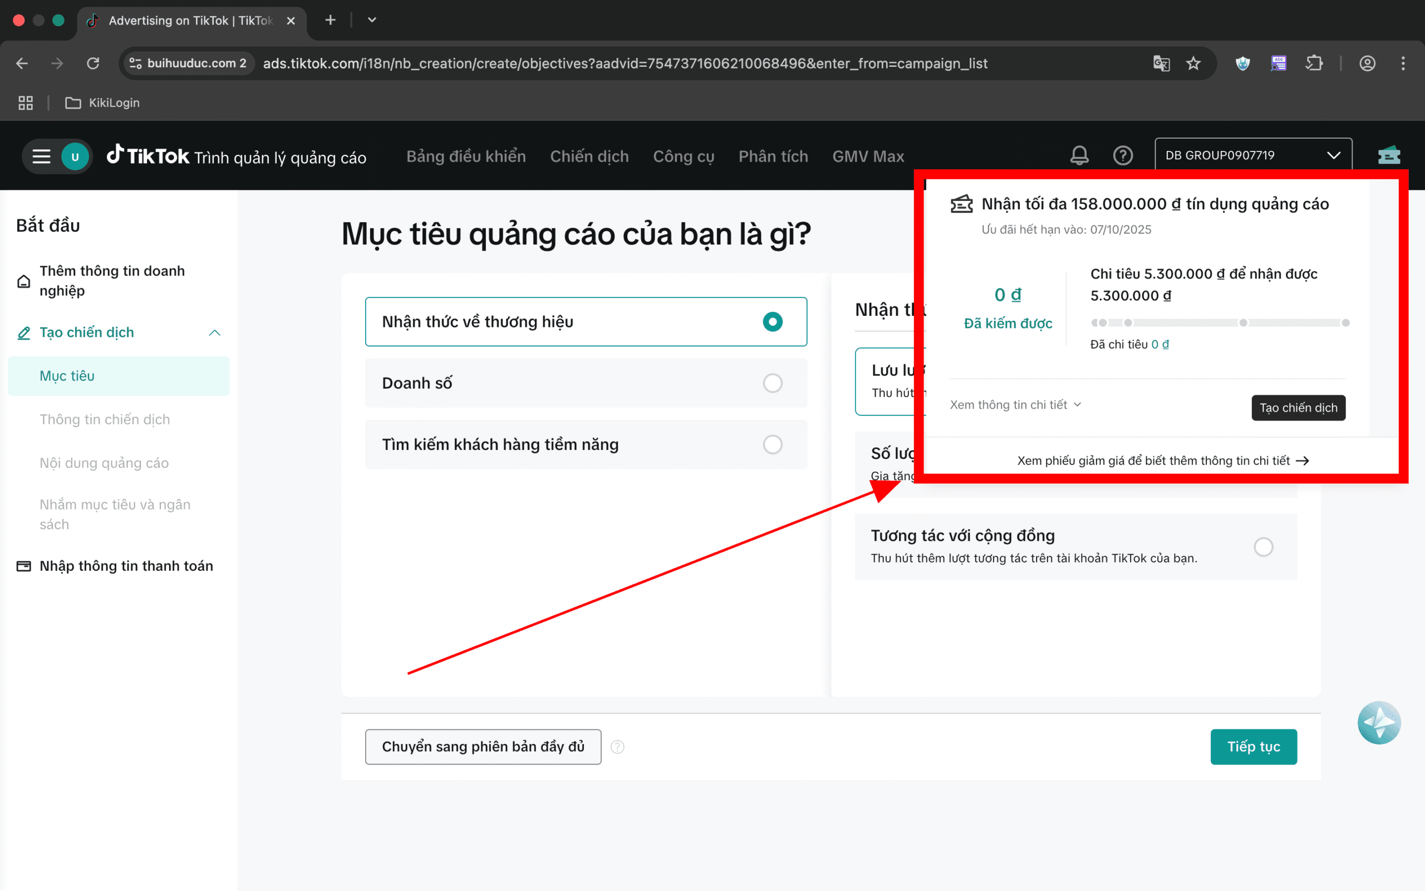This screenshot has width=1425, height=891.
Task: Open the Chiến dịch menu in top navigation
Action: click(589, 156)
